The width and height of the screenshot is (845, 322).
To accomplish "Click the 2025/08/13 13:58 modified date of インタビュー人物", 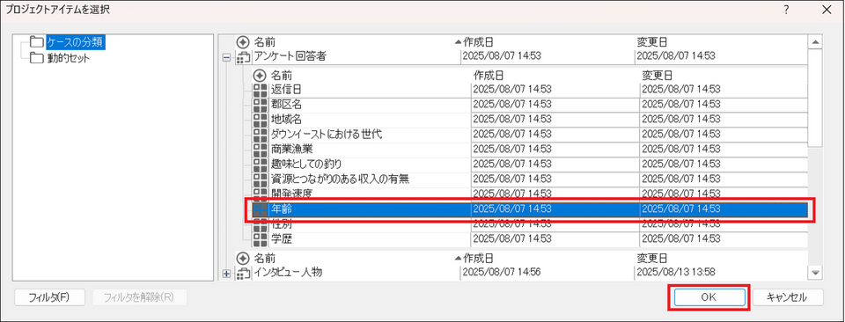I will click(676, 273).
